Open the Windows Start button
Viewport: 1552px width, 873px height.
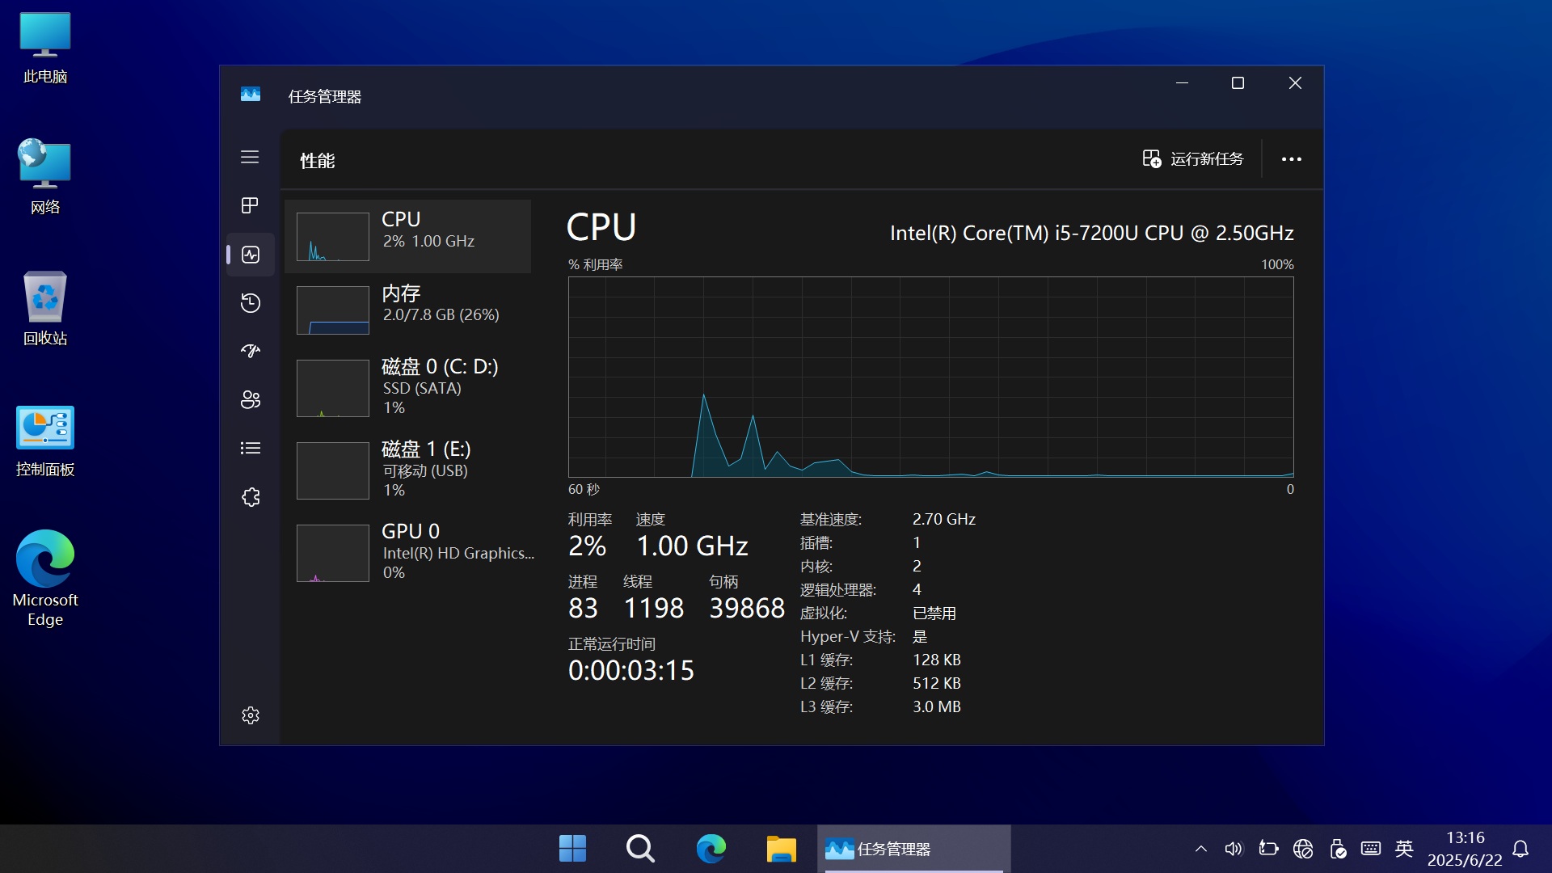click(572, 849)
